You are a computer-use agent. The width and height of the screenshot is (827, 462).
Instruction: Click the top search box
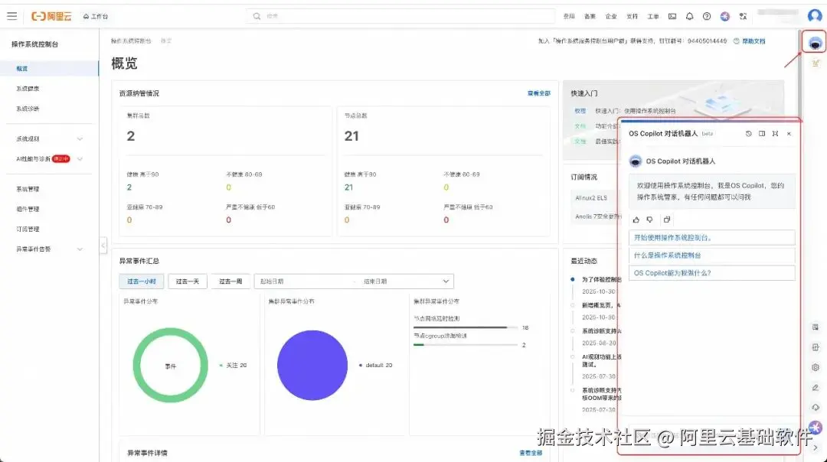point(400,16)
